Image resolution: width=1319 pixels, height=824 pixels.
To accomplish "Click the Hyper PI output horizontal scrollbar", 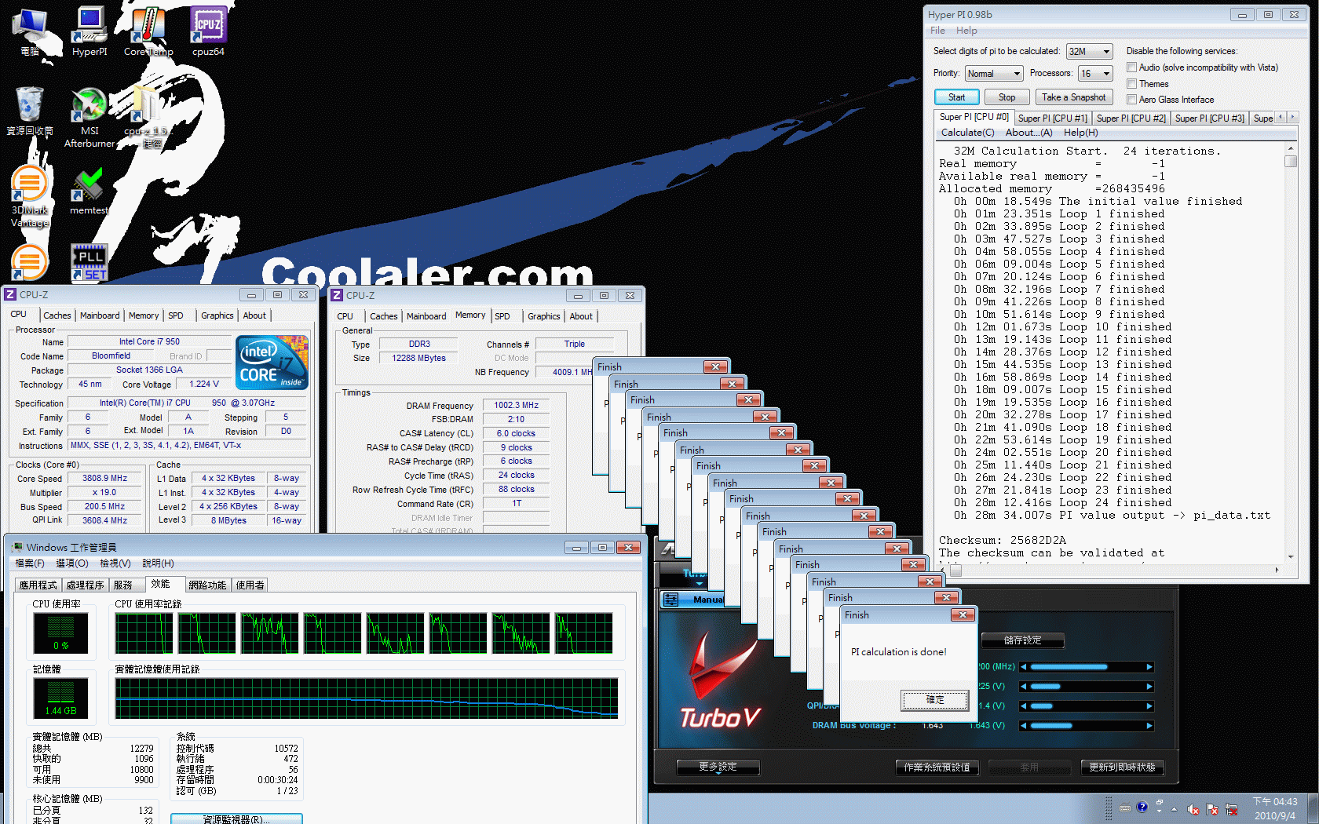I will (x=1111, y=571).
